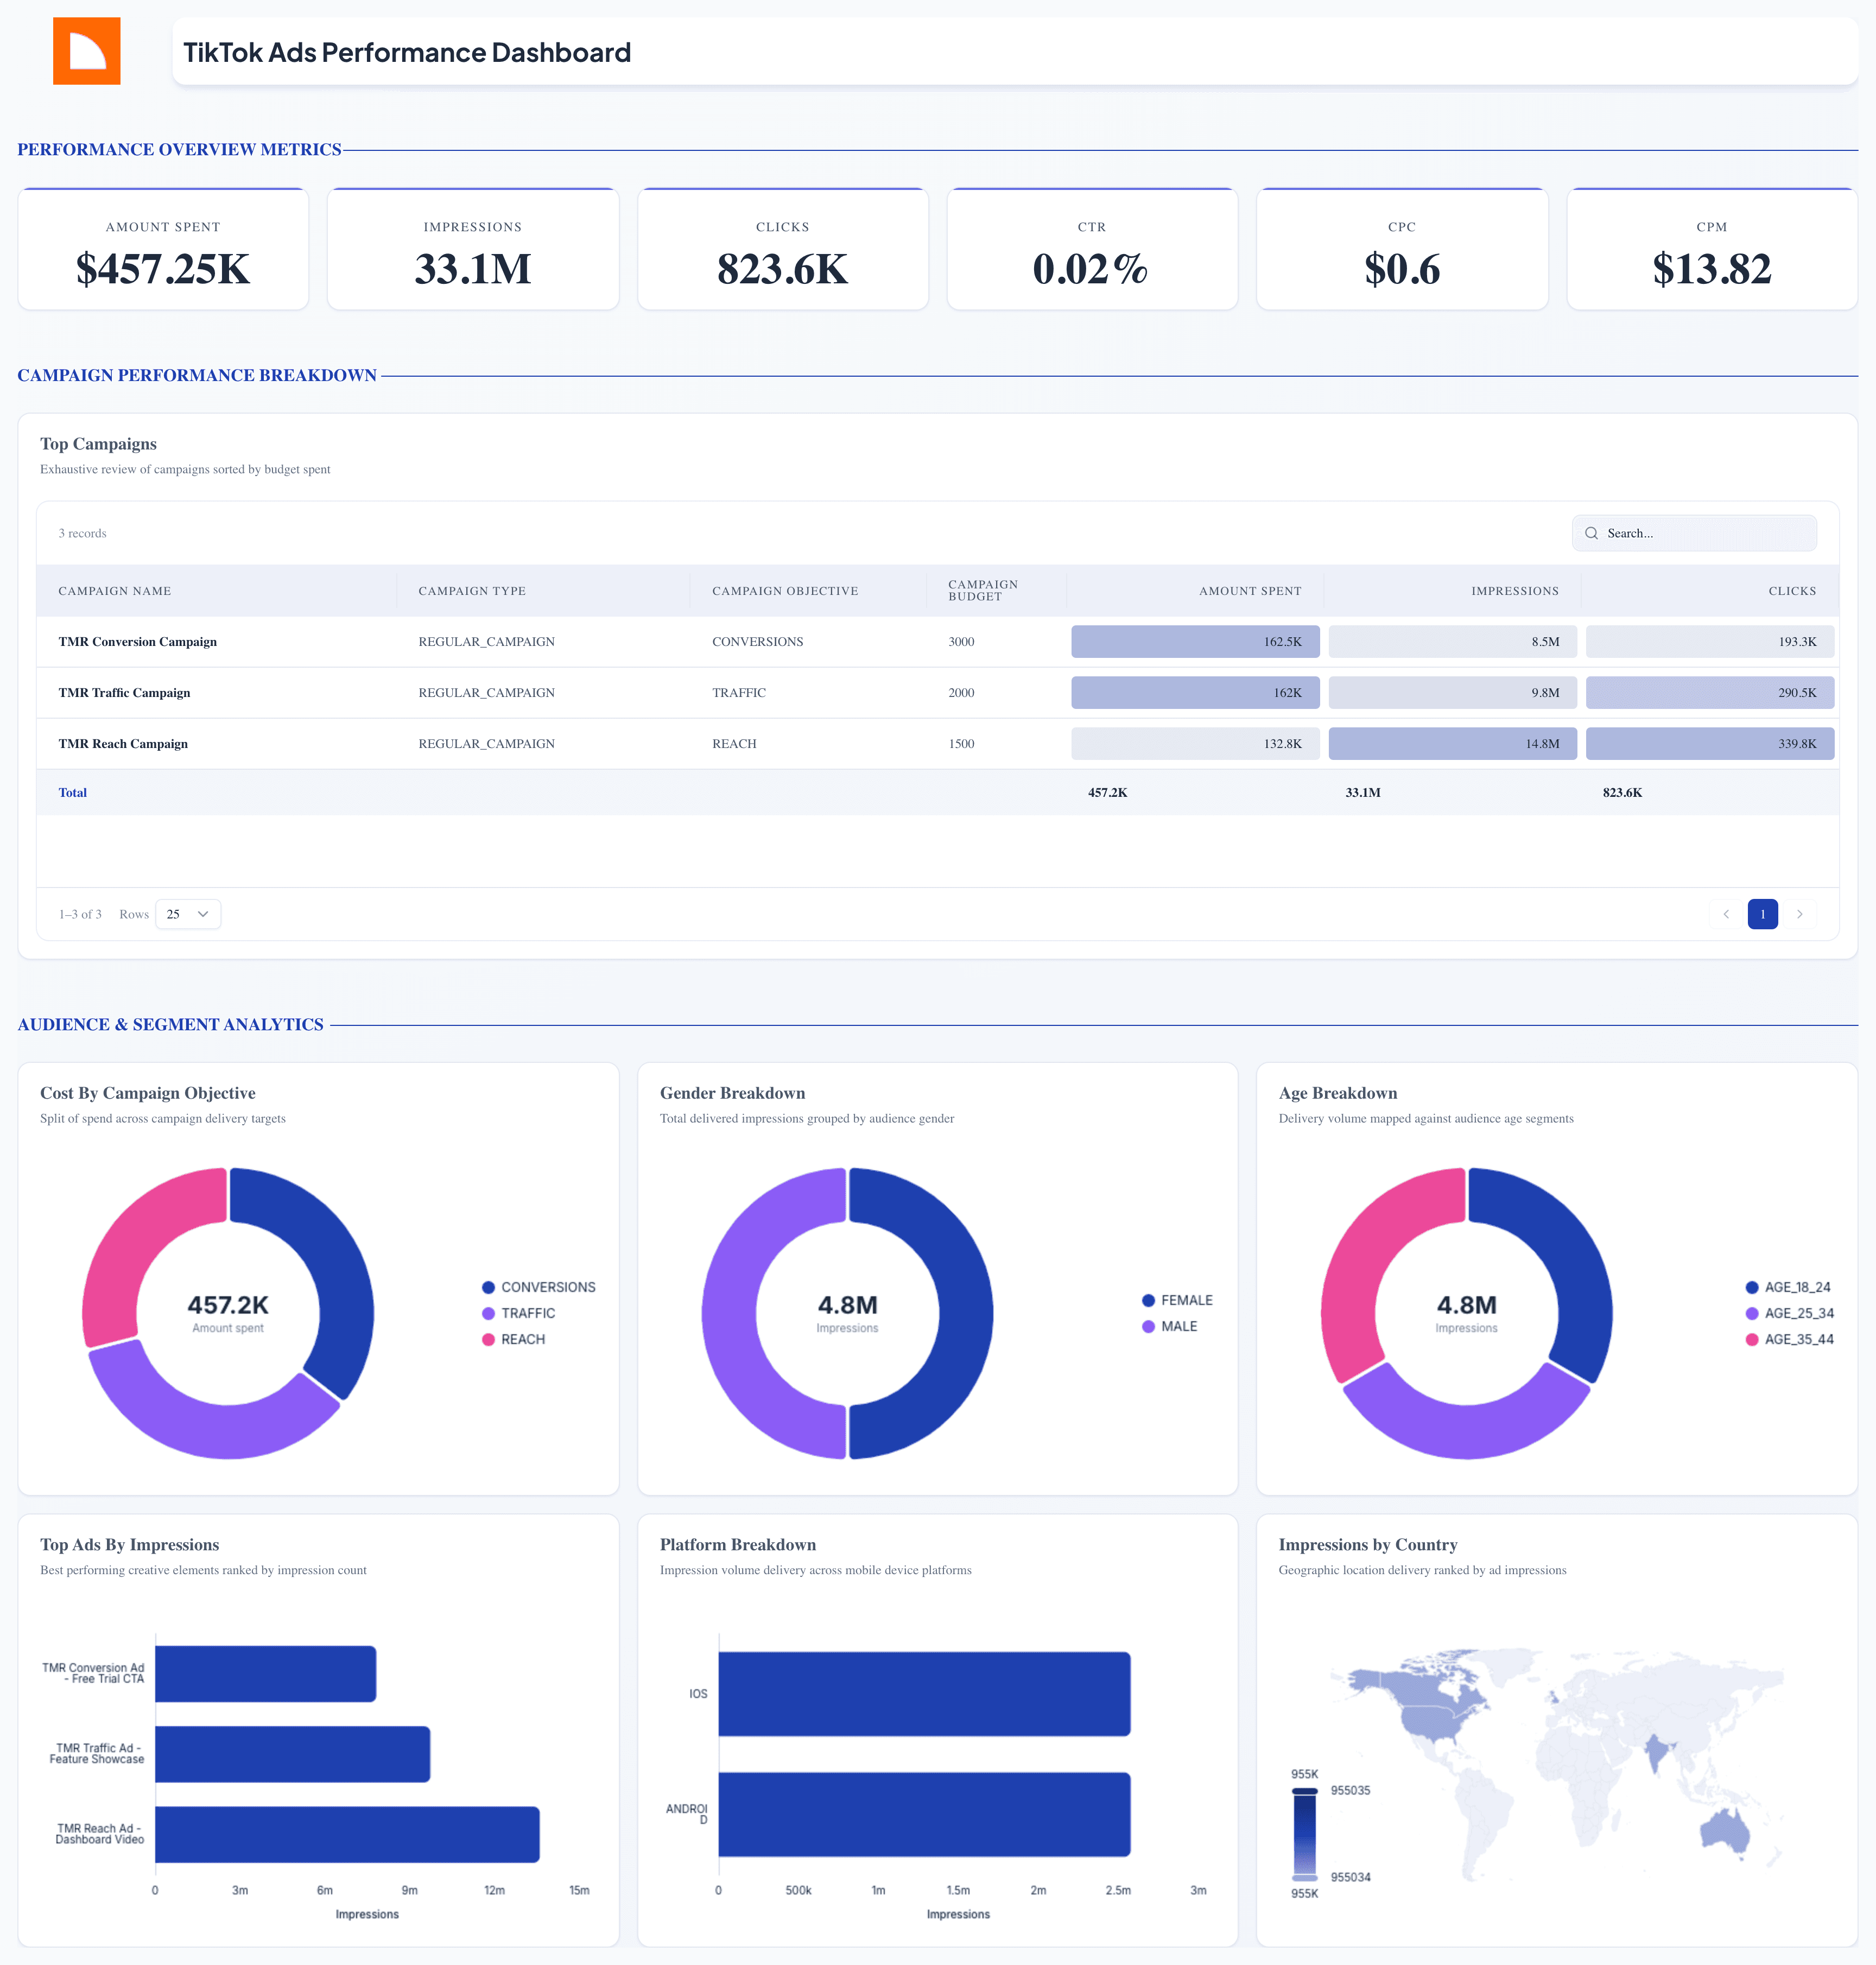The height and width of the screenshot is (1965, 1876).
Task: Sort by Campaign Budget column header
Action: click(x=983, y=590)
